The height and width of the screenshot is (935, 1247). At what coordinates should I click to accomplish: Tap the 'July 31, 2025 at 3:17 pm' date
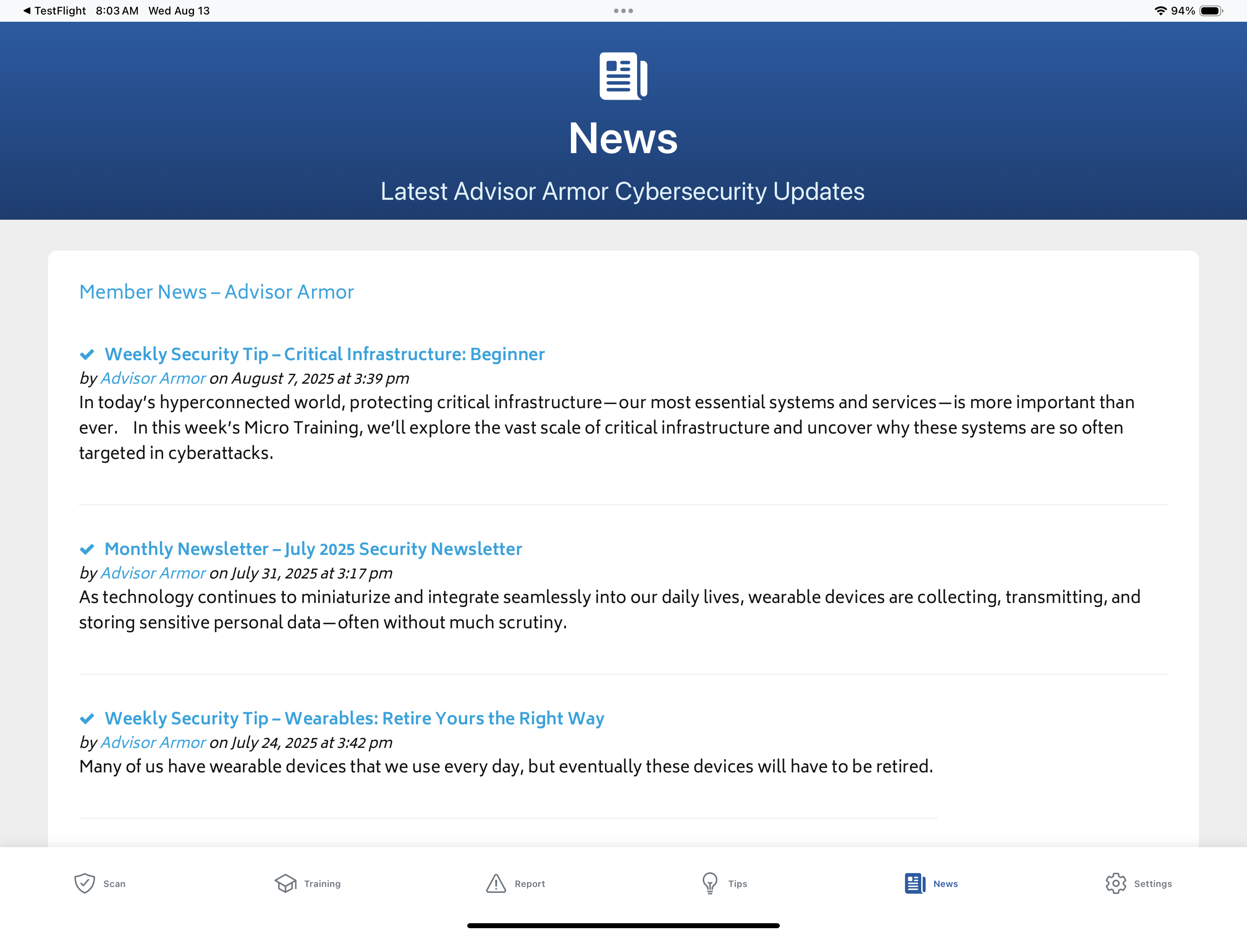[x=312, y=574]
